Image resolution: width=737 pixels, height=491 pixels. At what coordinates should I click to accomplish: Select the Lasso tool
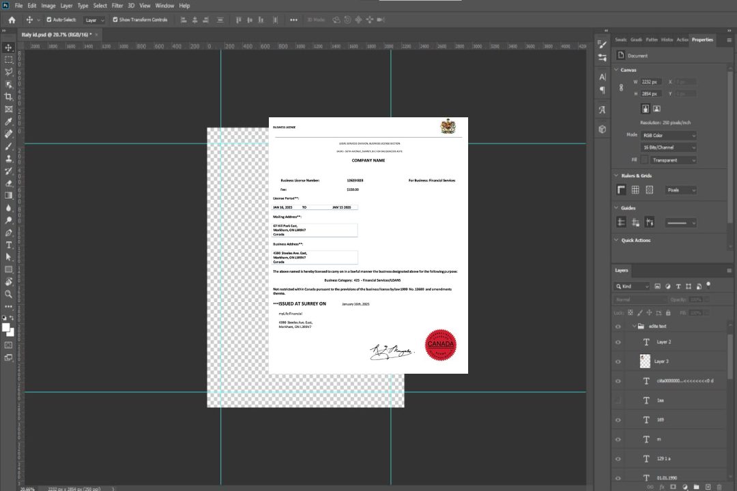tap(8, 72)
